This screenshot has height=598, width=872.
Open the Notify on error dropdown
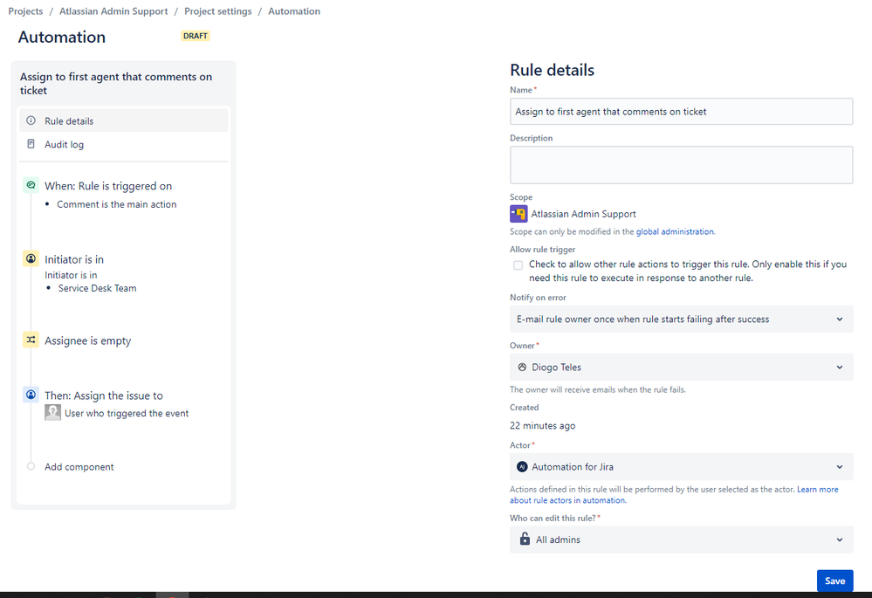839,319
